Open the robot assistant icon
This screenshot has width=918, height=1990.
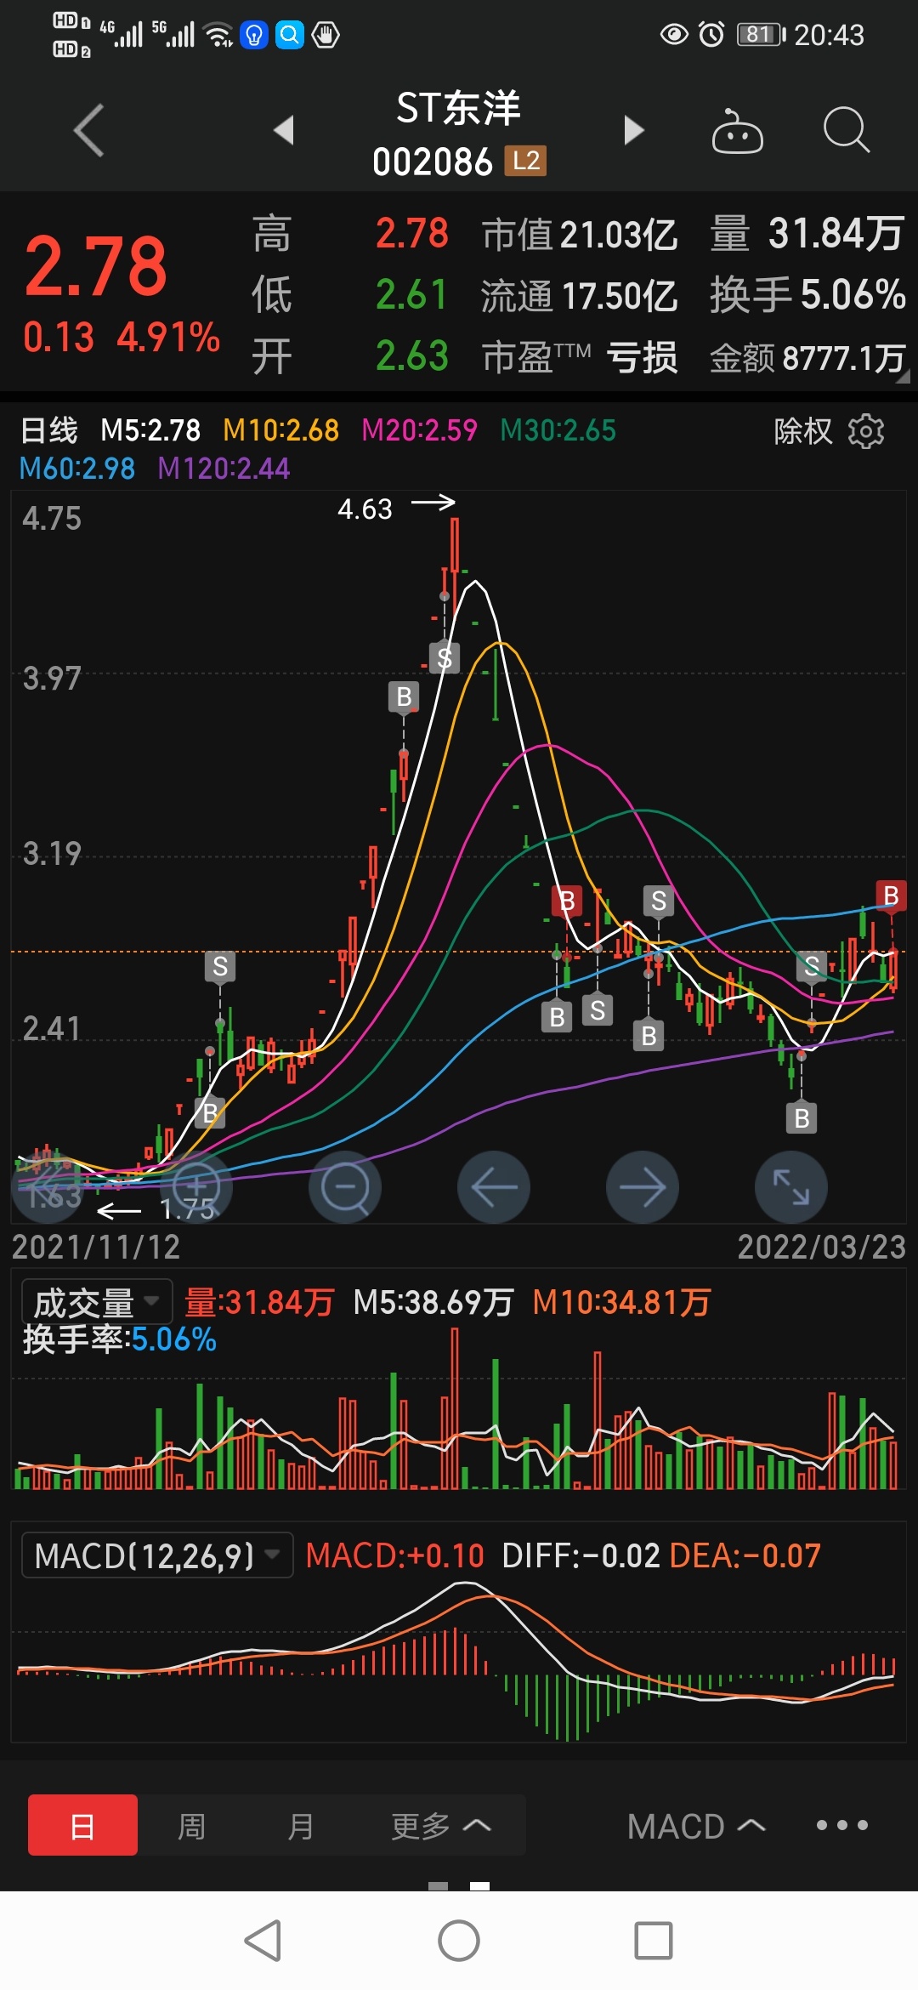[737, 131]
